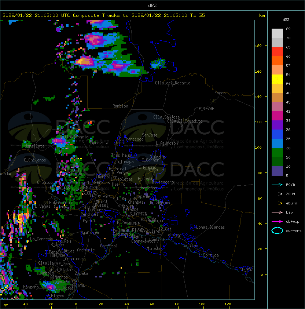Click the 'eburn' legend label
Image resolution: width=305 pixels, height=309 pixels.
pos(291,203)
